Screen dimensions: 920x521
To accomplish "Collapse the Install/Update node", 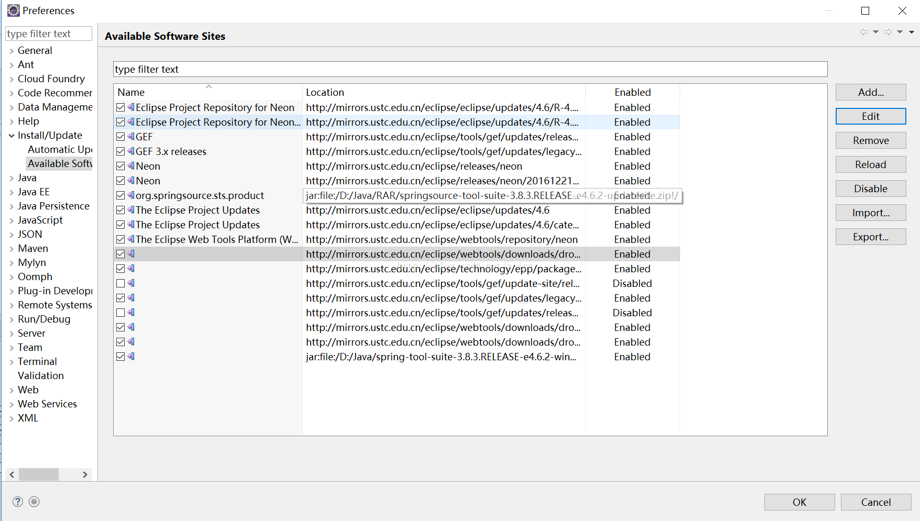I will pos(12,136).
